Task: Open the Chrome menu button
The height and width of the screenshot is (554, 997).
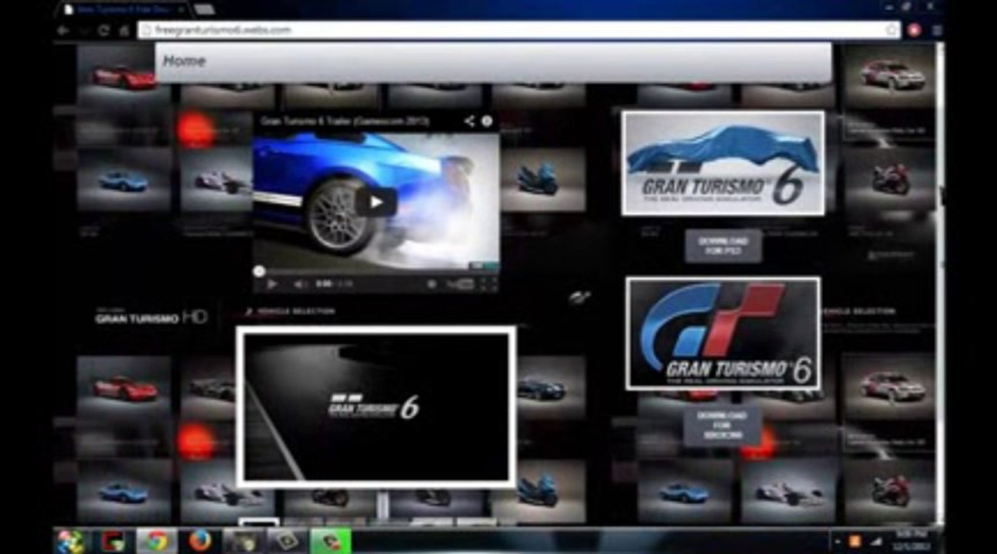Action: [936, 30]
